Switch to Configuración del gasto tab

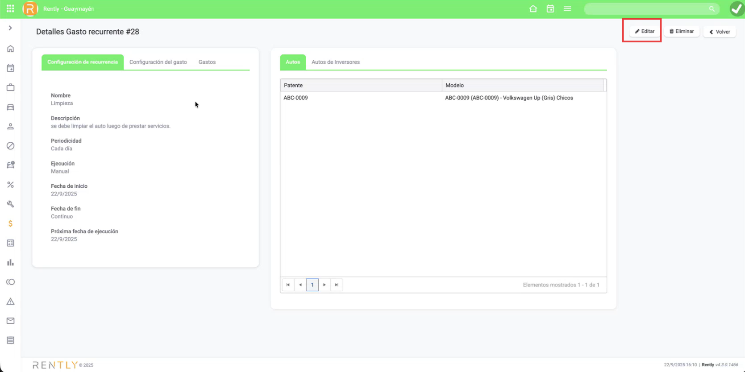(158, 62)
